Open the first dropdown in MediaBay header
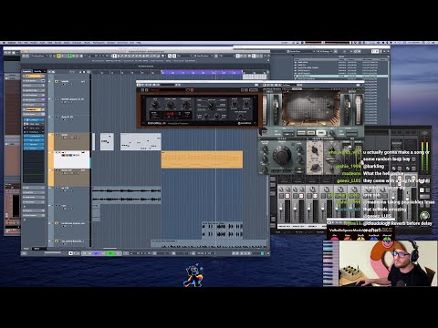Image resolution: width=438 pixels, height=328 pixels. (301, 51)
